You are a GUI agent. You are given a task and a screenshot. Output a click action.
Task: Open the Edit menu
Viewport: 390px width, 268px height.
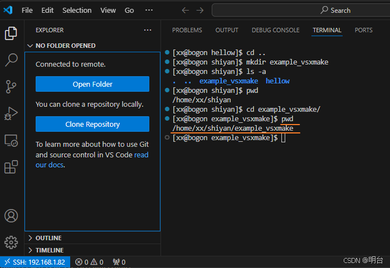(47, 10)
